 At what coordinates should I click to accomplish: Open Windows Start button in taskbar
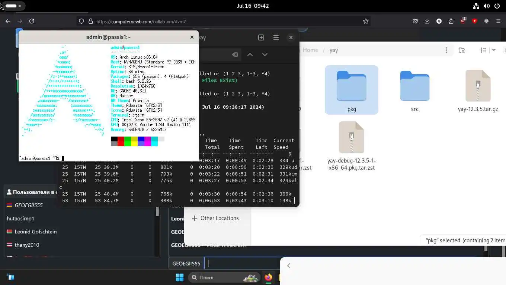tap(180, 277)
